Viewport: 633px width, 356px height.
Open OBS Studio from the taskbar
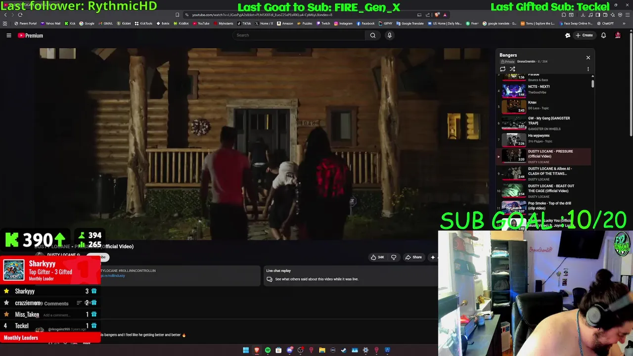click(300, 350)
